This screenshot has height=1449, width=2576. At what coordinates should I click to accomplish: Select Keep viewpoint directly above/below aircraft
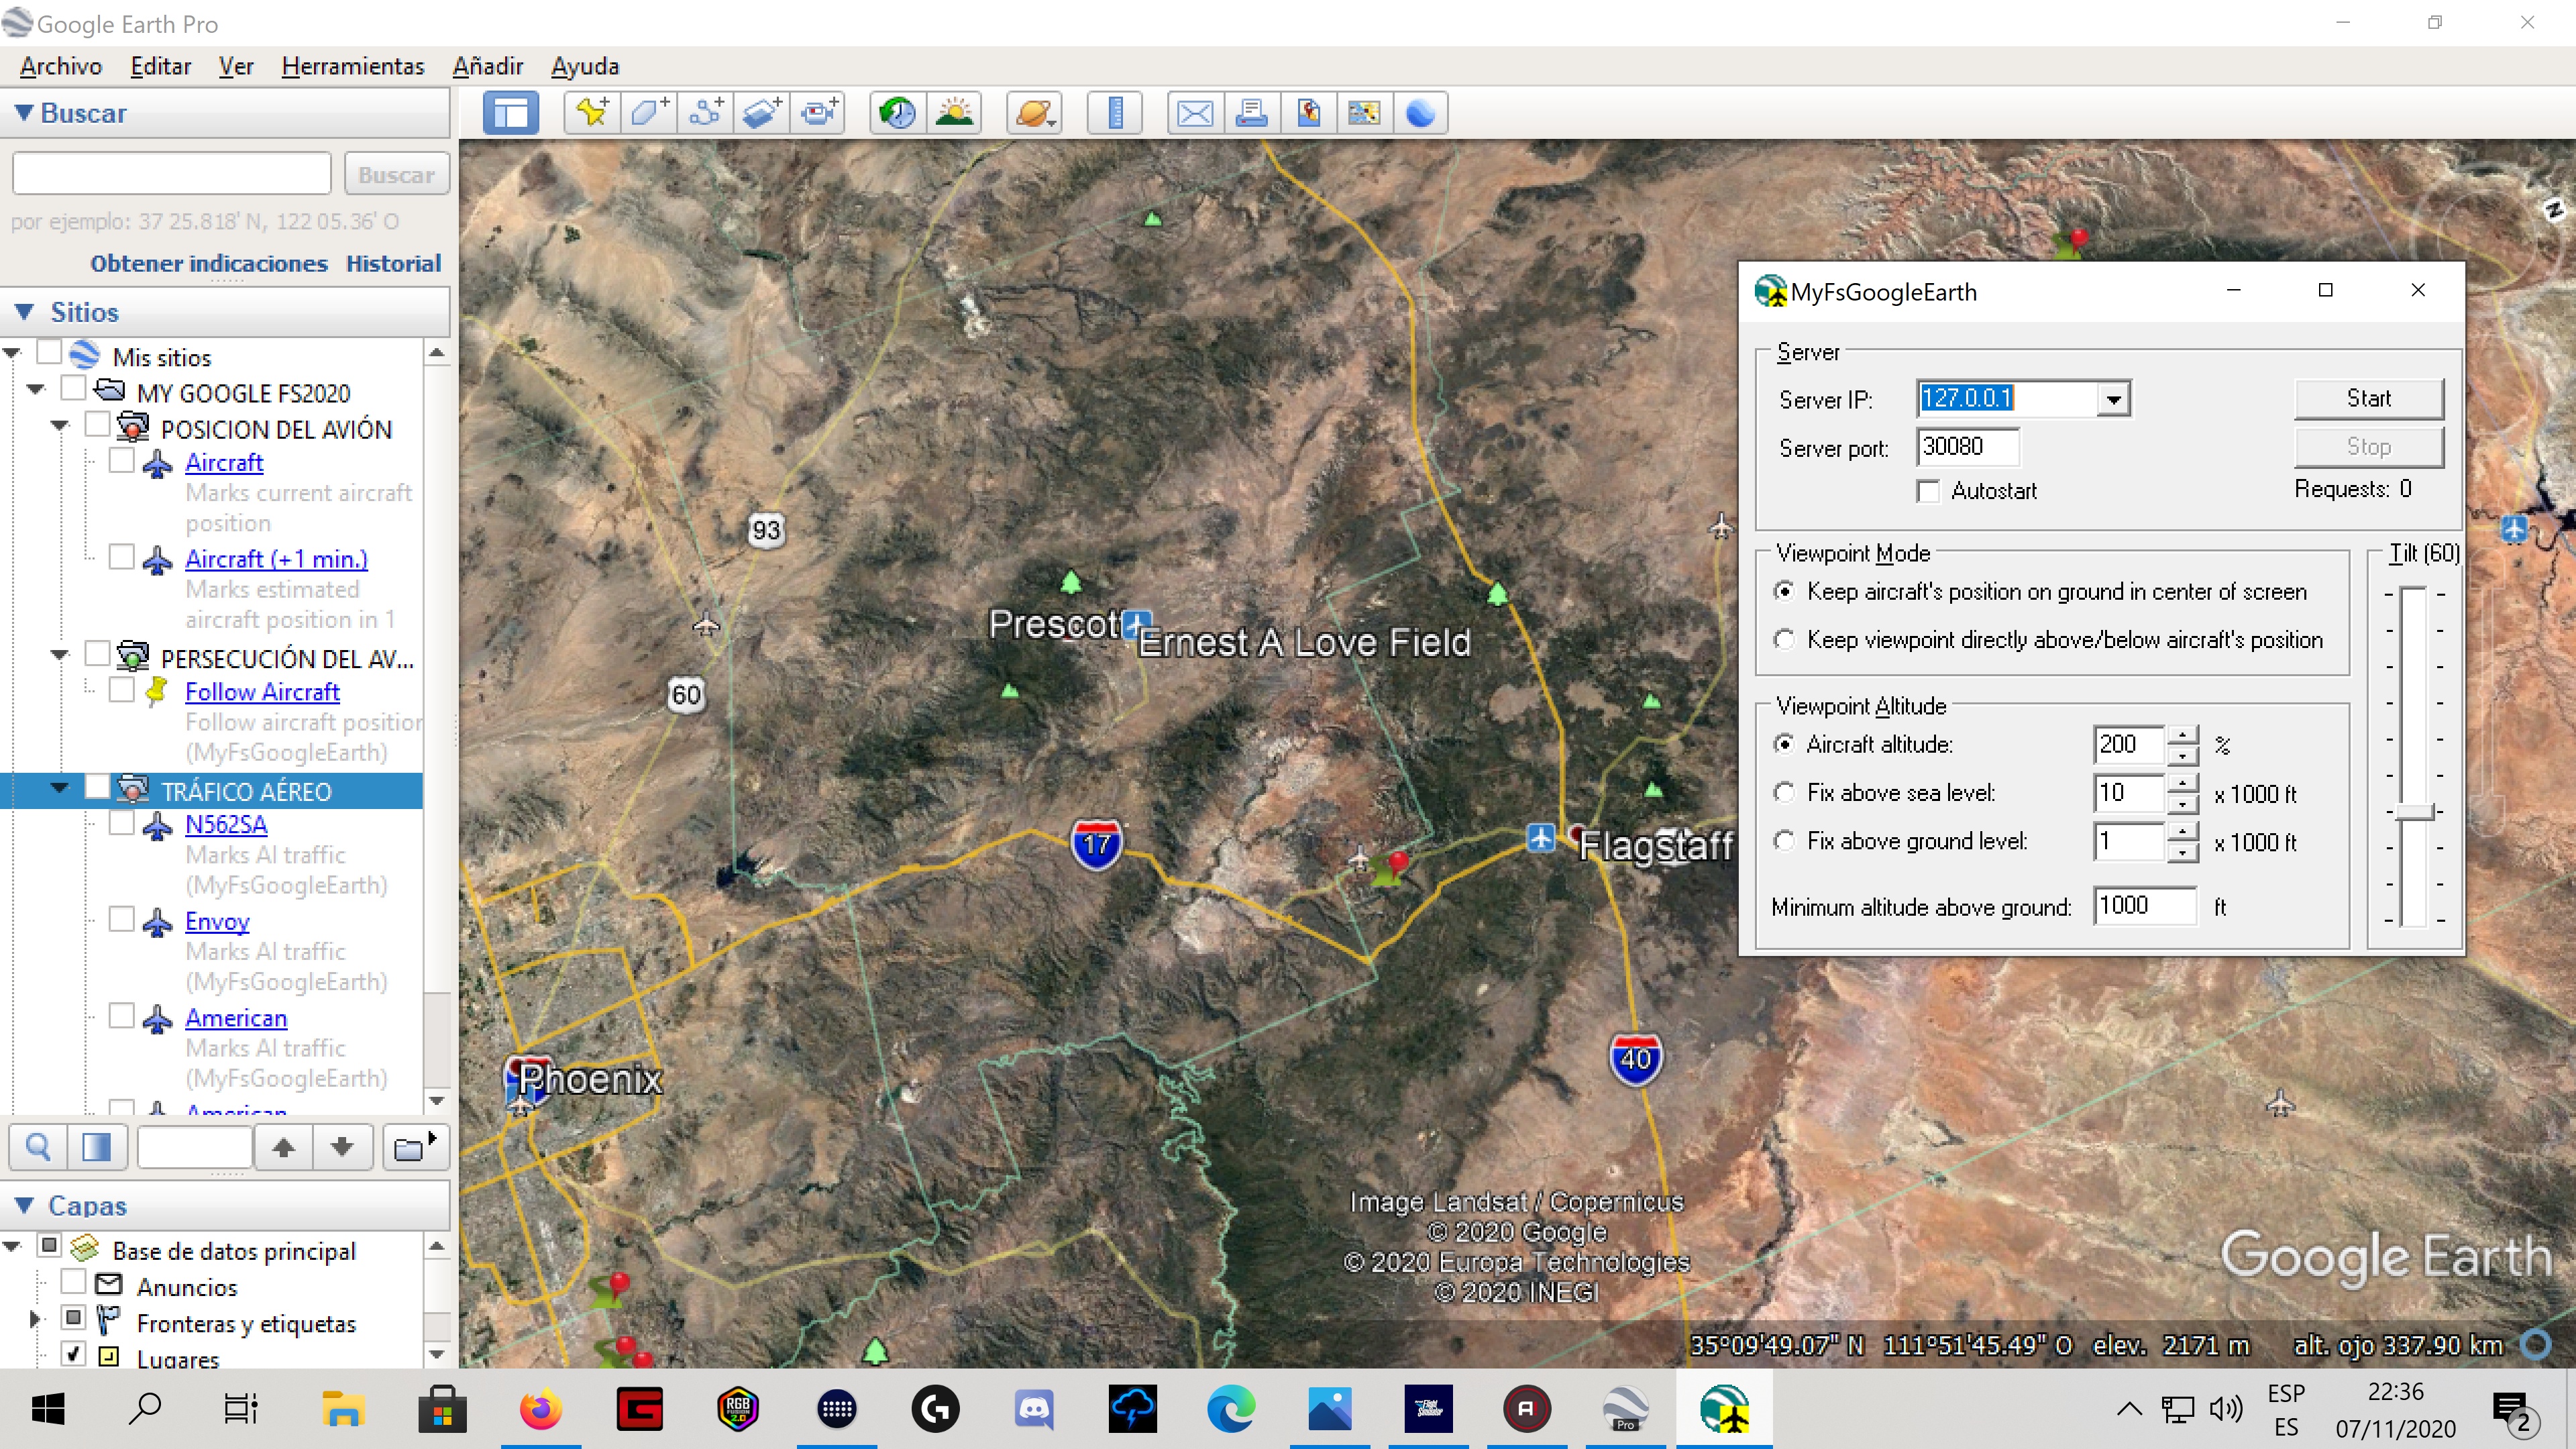point(1784,639)
